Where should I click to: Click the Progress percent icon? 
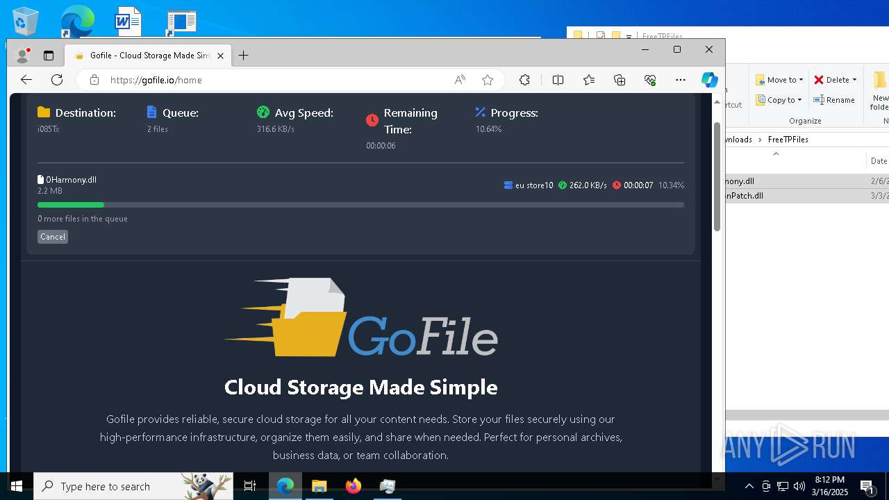pos(480,112)
